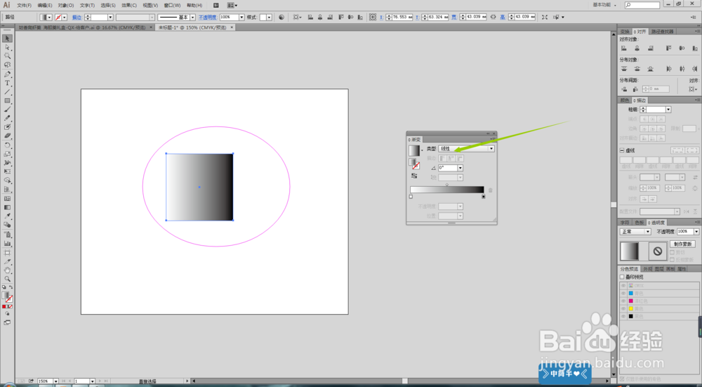The width and height of the screenshot is (702, 387).
Task: Toggle visibility eye of 黑色 separation
Action: 623,316
